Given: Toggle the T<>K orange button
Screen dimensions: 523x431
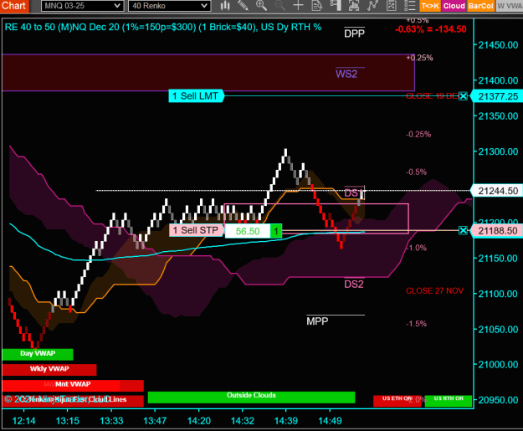Looking at the screenshot, I should point(430,6).
